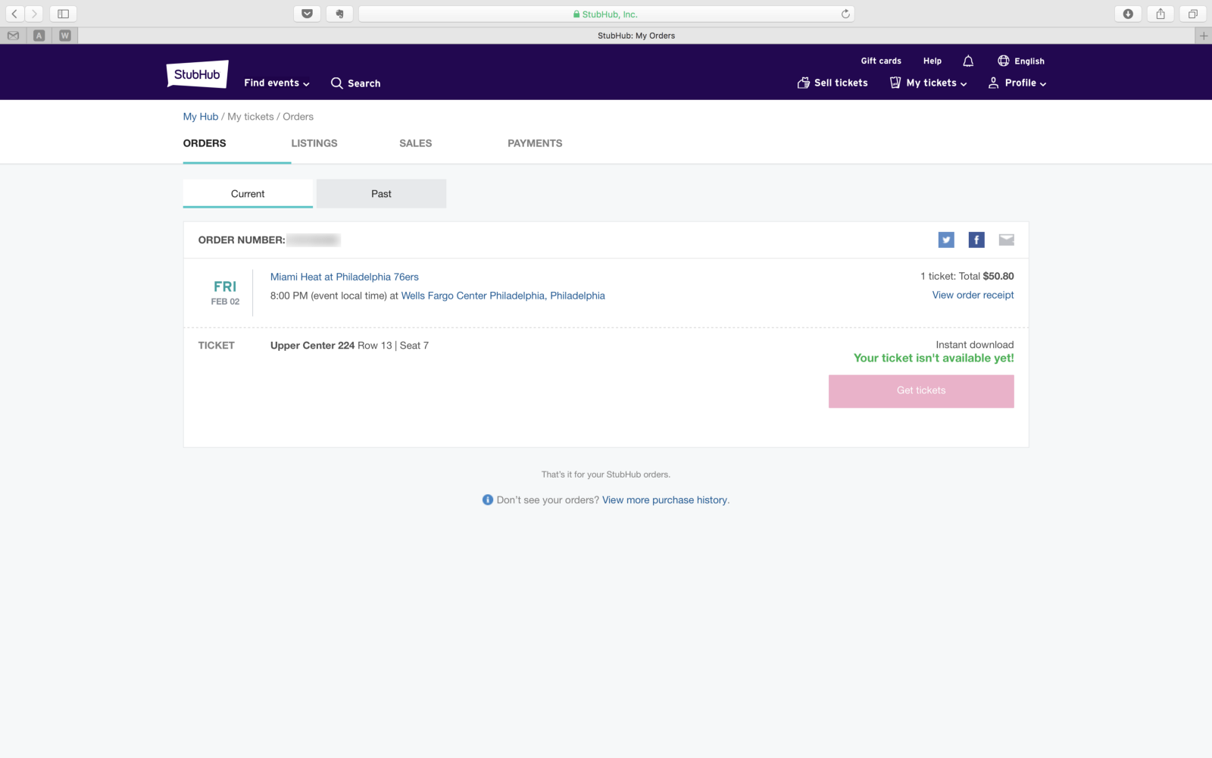Share order via email icon
Screen dimensions: 1212x758
click(1006, 240)
